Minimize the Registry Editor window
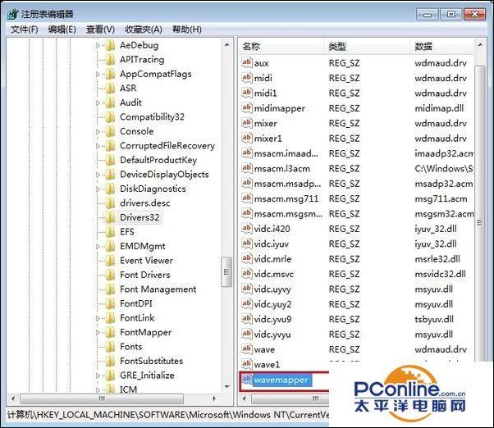494x428 pixels. tap(428, 15)
